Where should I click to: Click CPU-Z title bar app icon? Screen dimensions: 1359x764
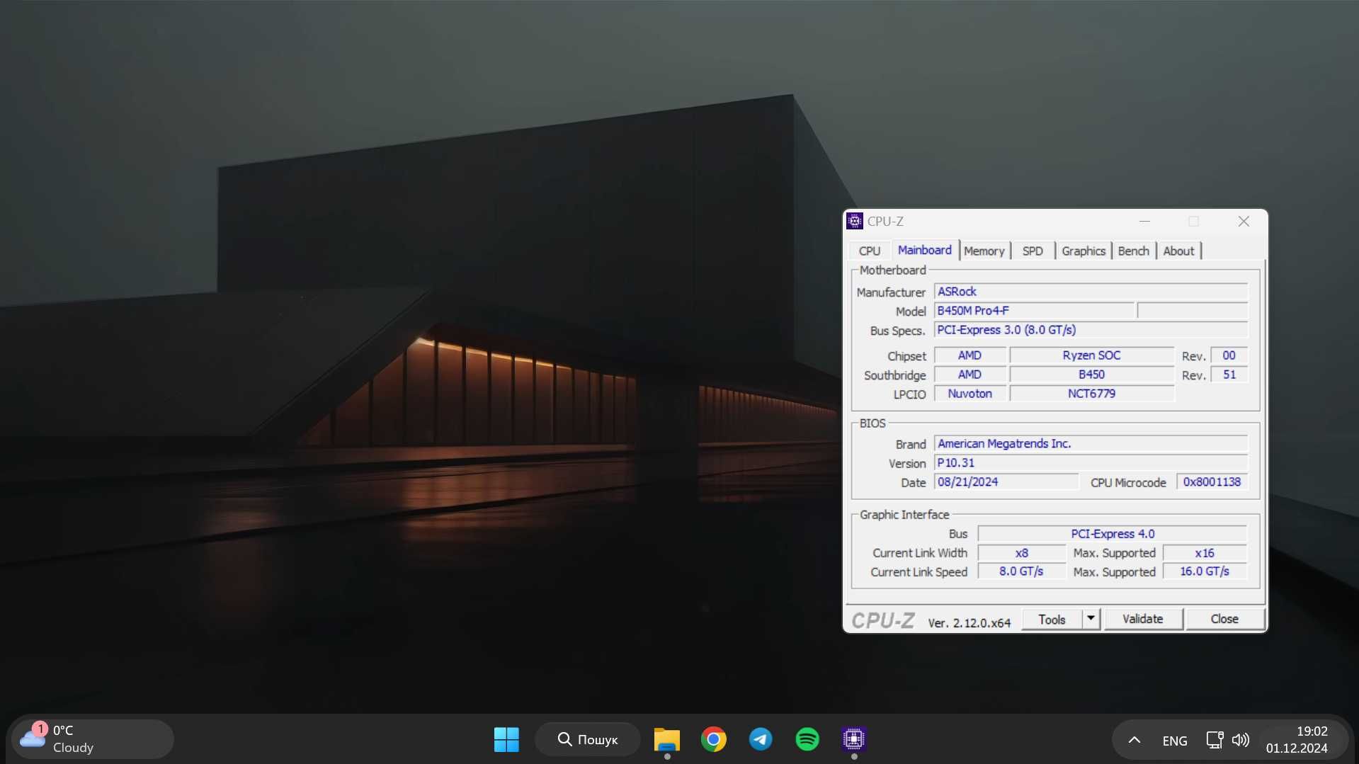[x=855, y=221]
